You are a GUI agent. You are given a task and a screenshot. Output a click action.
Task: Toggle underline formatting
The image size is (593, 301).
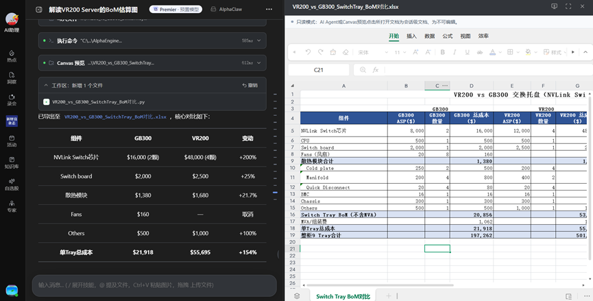pyautogui.click(x=467, y=52)
